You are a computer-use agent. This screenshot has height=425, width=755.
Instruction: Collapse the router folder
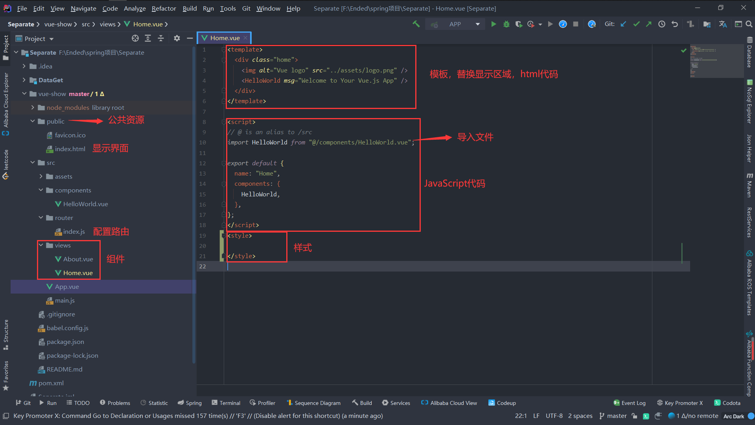(41, 218)
